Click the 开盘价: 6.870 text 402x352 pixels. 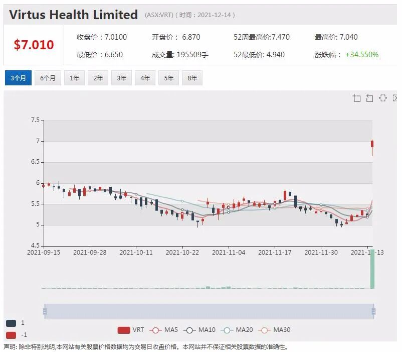[x=176, y=37]
